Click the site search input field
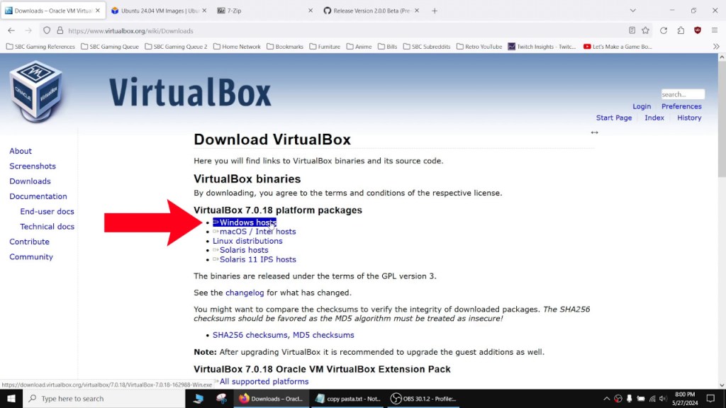This screenshot has height=408, width=726. (682, 93)
